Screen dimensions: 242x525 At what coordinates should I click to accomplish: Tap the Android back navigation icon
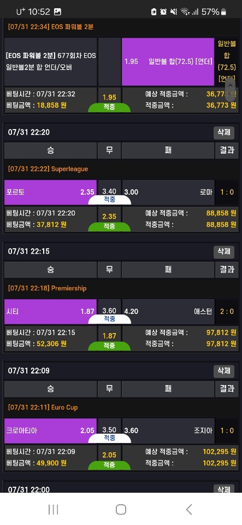189,509
